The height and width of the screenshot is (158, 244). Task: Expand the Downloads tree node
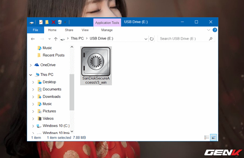point(33,97)
